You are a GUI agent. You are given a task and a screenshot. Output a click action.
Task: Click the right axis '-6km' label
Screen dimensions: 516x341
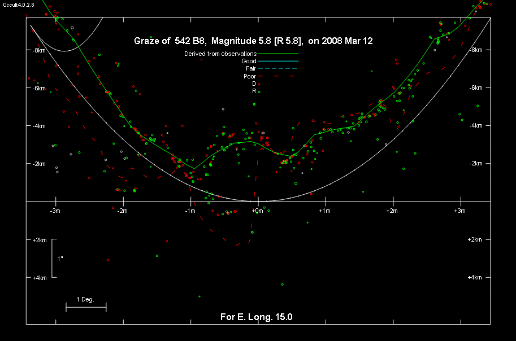[x=475, y=88]
